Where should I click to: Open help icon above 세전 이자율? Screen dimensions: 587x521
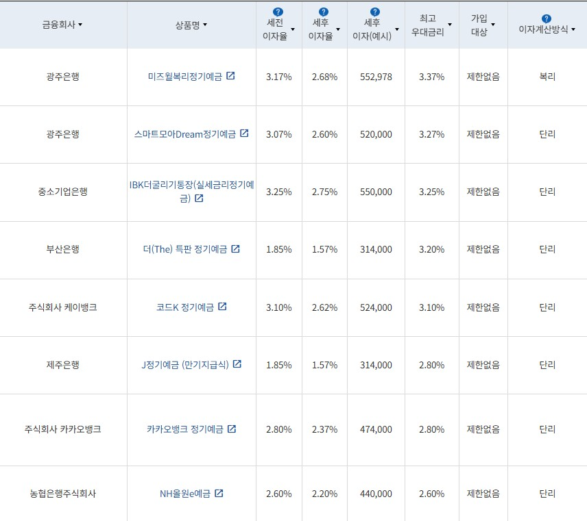[x=278, y=12]
